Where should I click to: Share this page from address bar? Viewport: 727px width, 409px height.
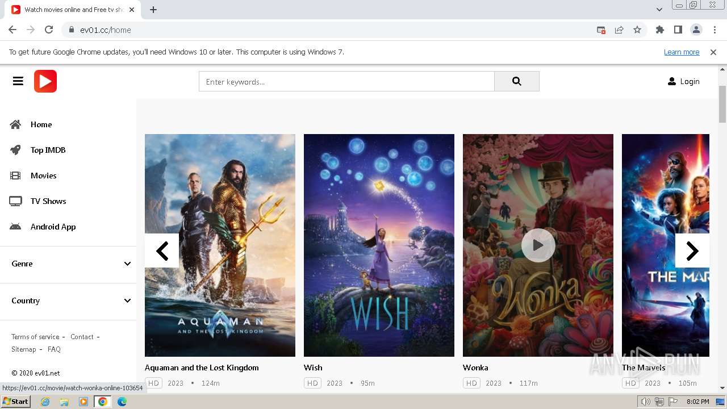(x=619, y=30)
